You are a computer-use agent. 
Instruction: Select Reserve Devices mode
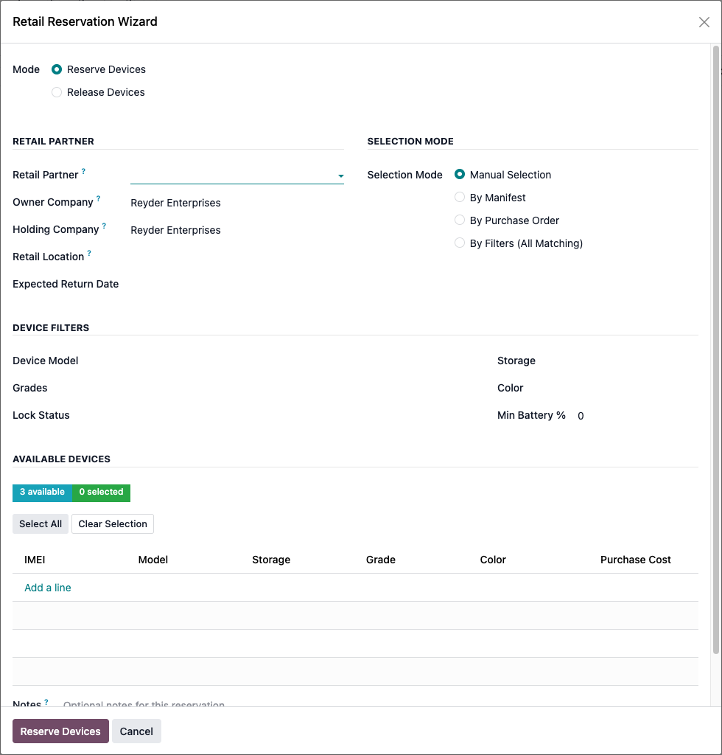(x=57, y=69)
